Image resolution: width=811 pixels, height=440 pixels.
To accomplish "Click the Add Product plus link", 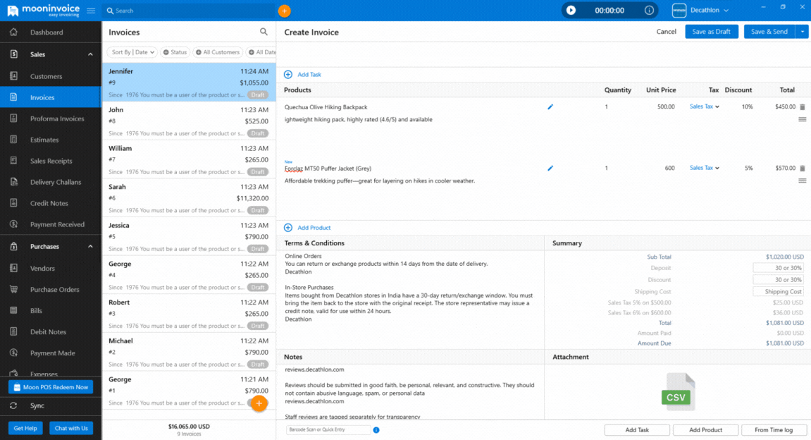I will 307,228.
